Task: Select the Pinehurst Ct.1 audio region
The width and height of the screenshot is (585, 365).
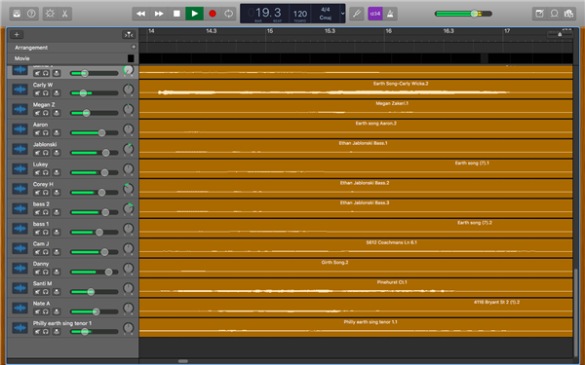Action: [356, 287]
